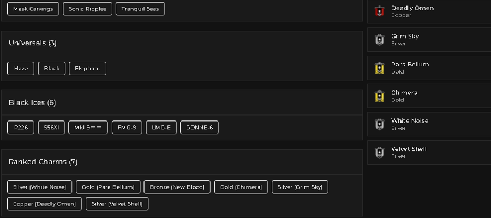Viewport: 491px width, 218px height.
Task: Select the Sonic Ripples tag
Action: pyautogui.click(x=87, y=9)
